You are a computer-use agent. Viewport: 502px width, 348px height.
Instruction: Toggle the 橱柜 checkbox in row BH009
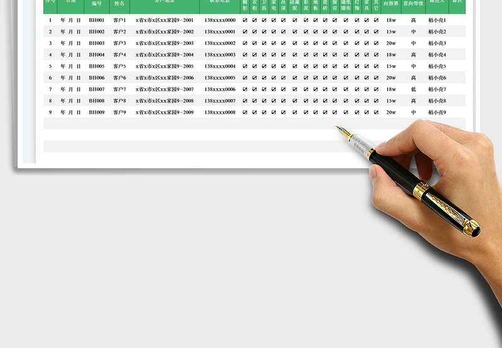245,112
